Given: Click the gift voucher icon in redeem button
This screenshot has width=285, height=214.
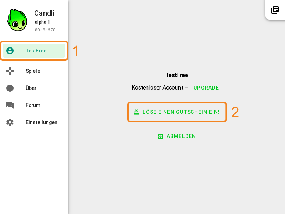Looking at the screenshot, I should tap(136, 112).
